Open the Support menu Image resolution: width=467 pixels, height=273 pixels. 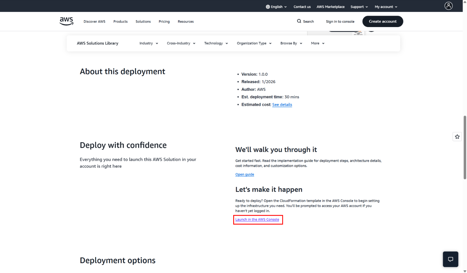click(359, 6)
